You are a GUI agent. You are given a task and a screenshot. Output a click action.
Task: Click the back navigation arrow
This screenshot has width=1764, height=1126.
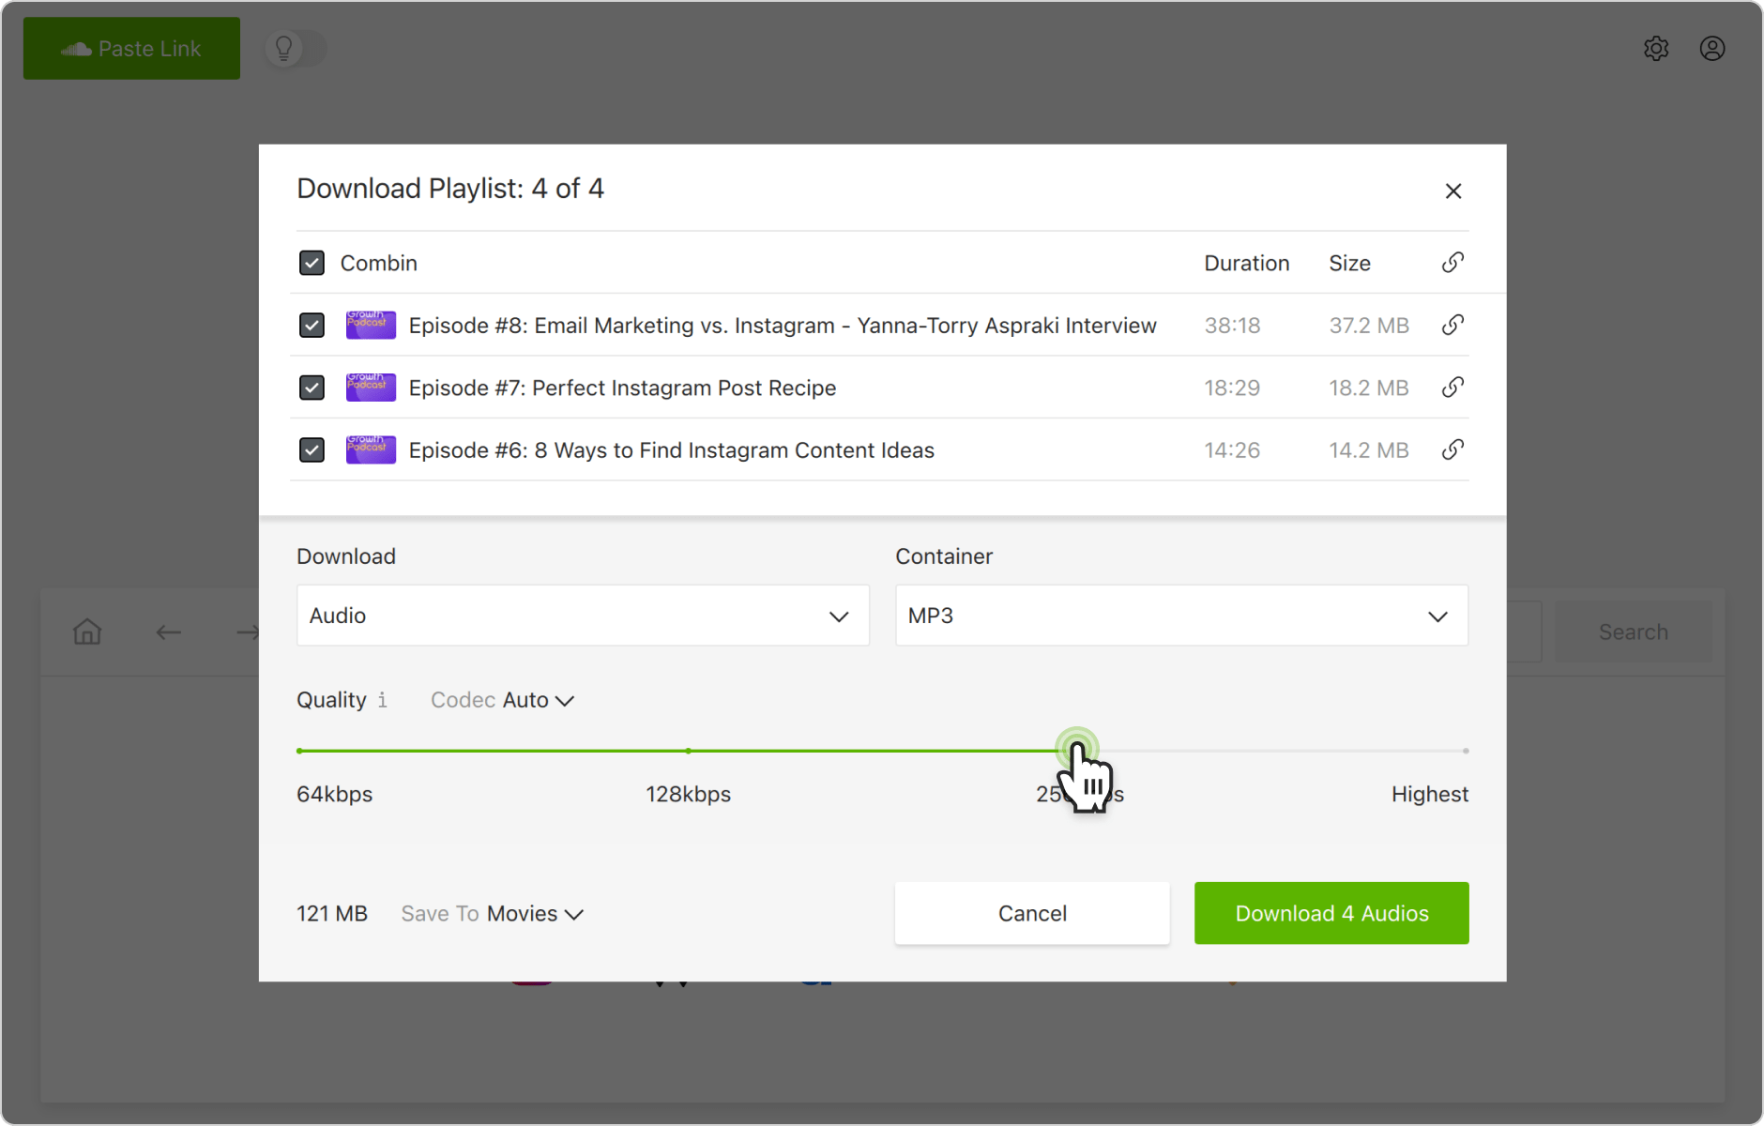(x=169, y=631)
